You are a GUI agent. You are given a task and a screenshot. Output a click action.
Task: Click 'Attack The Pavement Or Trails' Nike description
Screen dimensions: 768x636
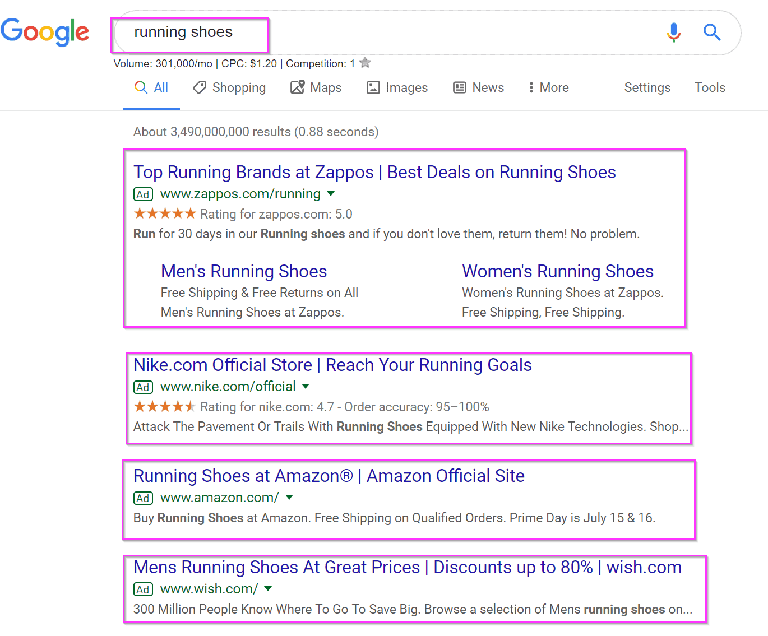[411, 426]
